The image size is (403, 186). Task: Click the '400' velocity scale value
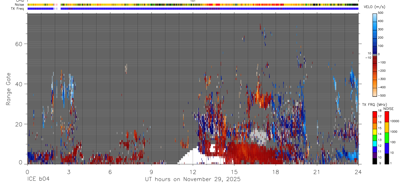tap(381, 21)
